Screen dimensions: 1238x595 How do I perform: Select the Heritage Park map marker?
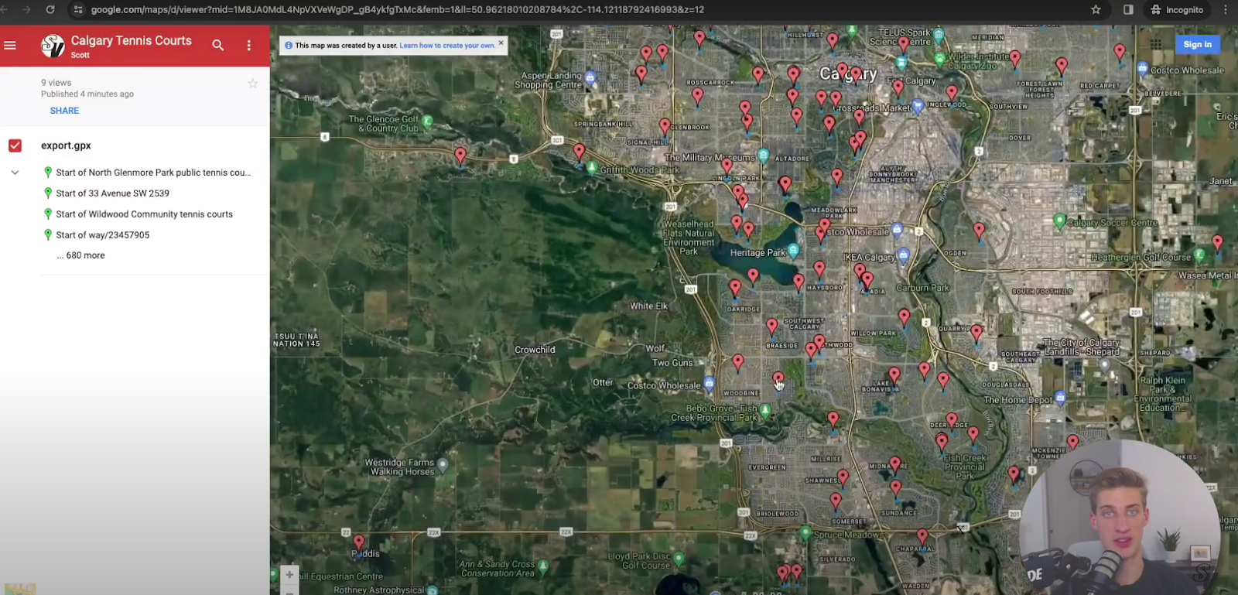[x=793, y=251]
